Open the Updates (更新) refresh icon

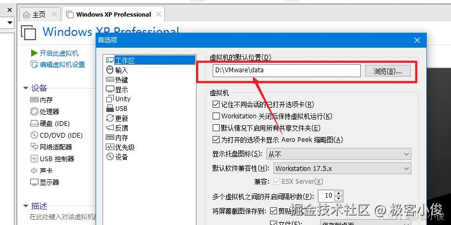110,118
